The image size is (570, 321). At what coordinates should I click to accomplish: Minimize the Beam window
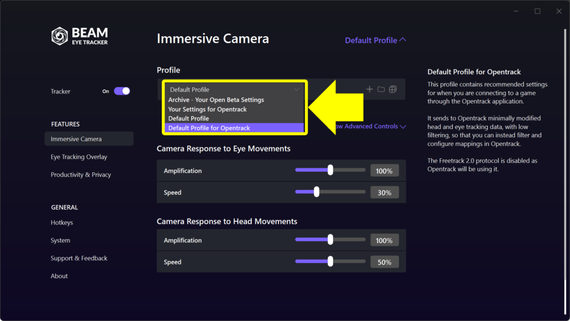516,11
